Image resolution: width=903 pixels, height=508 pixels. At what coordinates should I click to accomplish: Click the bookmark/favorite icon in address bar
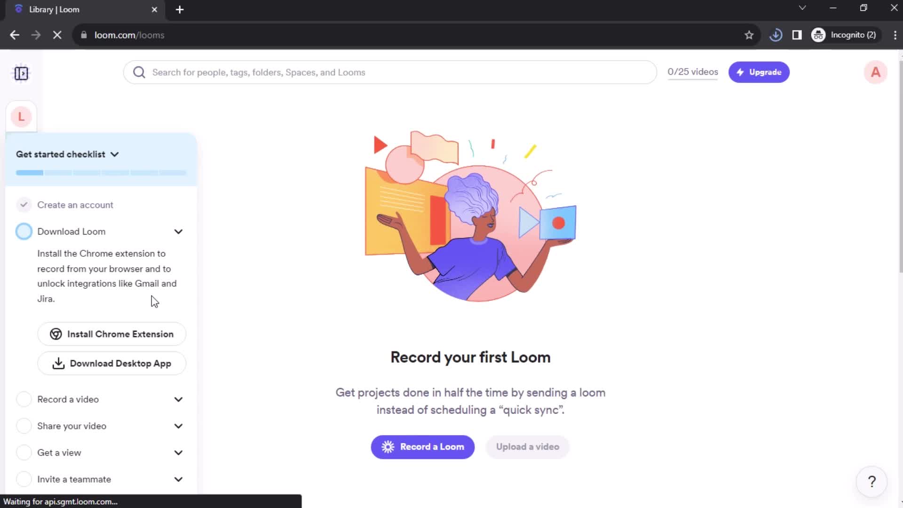coord(749,34)
